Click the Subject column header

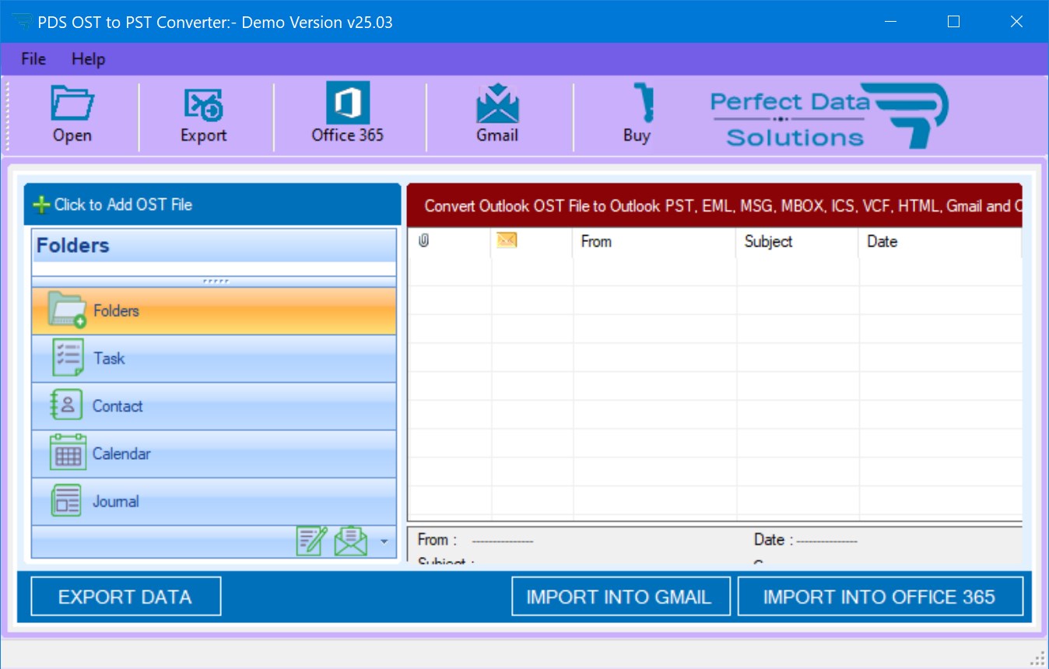pos(798,242)
